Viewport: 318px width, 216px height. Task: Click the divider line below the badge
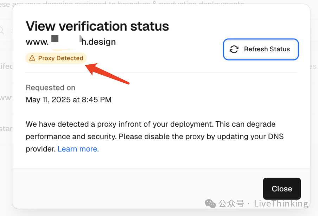[x=161, y=72]
